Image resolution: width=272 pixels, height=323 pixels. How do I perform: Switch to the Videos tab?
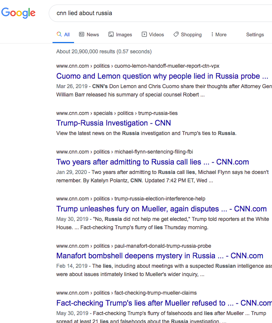tap(153, 34)
